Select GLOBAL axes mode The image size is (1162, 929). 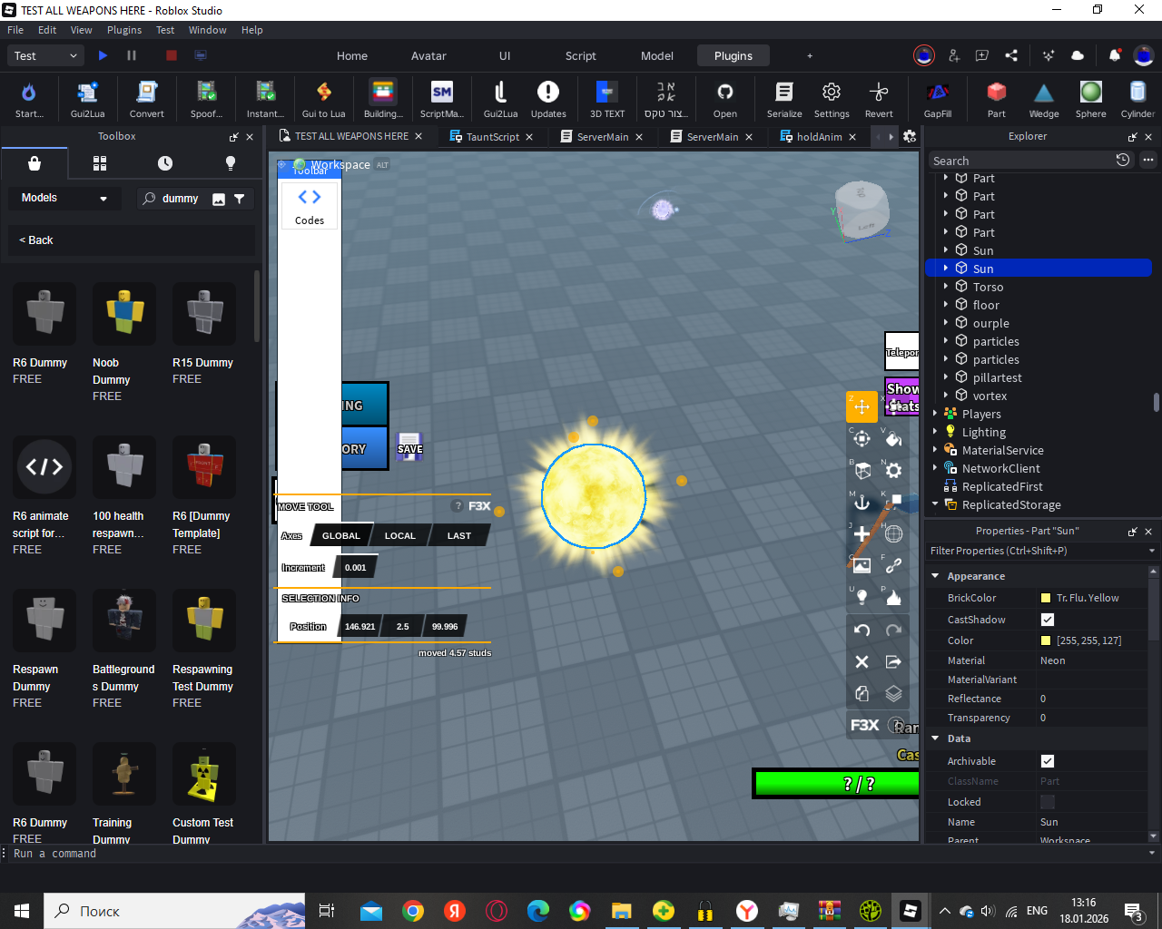(341, 535)
